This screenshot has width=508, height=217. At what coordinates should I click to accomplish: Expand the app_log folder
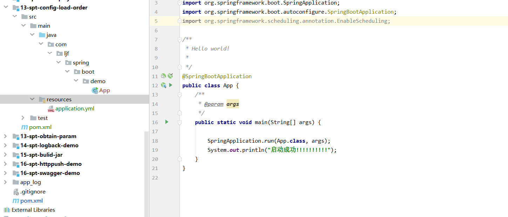coord(5,182)
